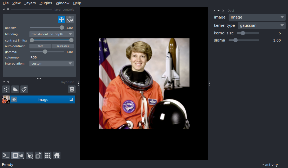Image resolution: width=288 pixels, height=168 pixels.
Task: Open the Layers menu
Action: [30, 3]
